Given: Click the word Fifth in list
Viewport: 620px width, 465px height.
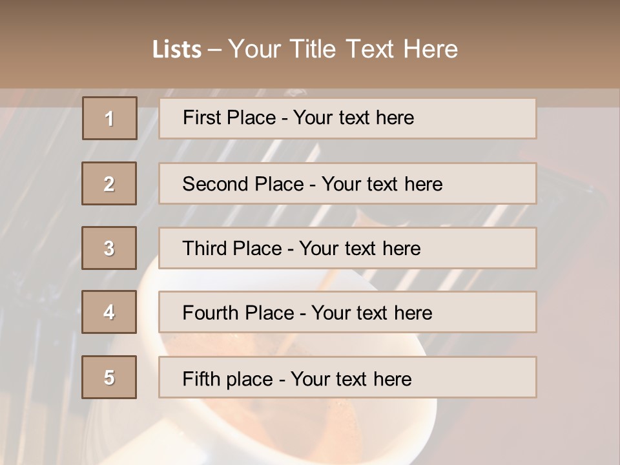Looking at the screenshot, I should [x=201, y=378].
